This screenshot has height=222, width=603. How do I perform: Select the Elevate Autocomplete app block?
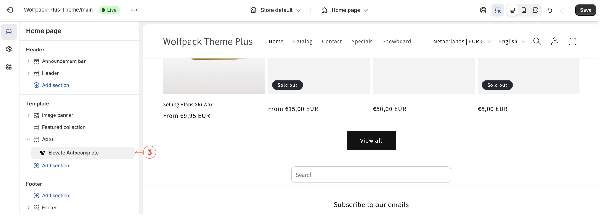[x=73, y=153]
